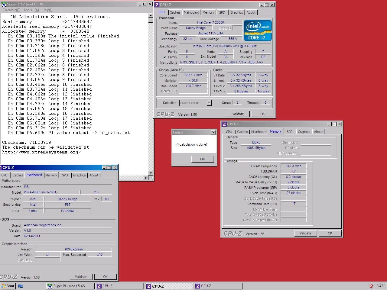The height and width of the screenshot is (290, 387).
Task: Switch to Graphics tab in processor CPU-Z window
Action: pyautogui.click(x=236, y=12)
